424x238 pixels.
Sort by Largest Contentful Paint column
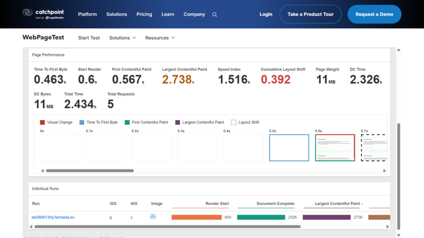point(338,204)
